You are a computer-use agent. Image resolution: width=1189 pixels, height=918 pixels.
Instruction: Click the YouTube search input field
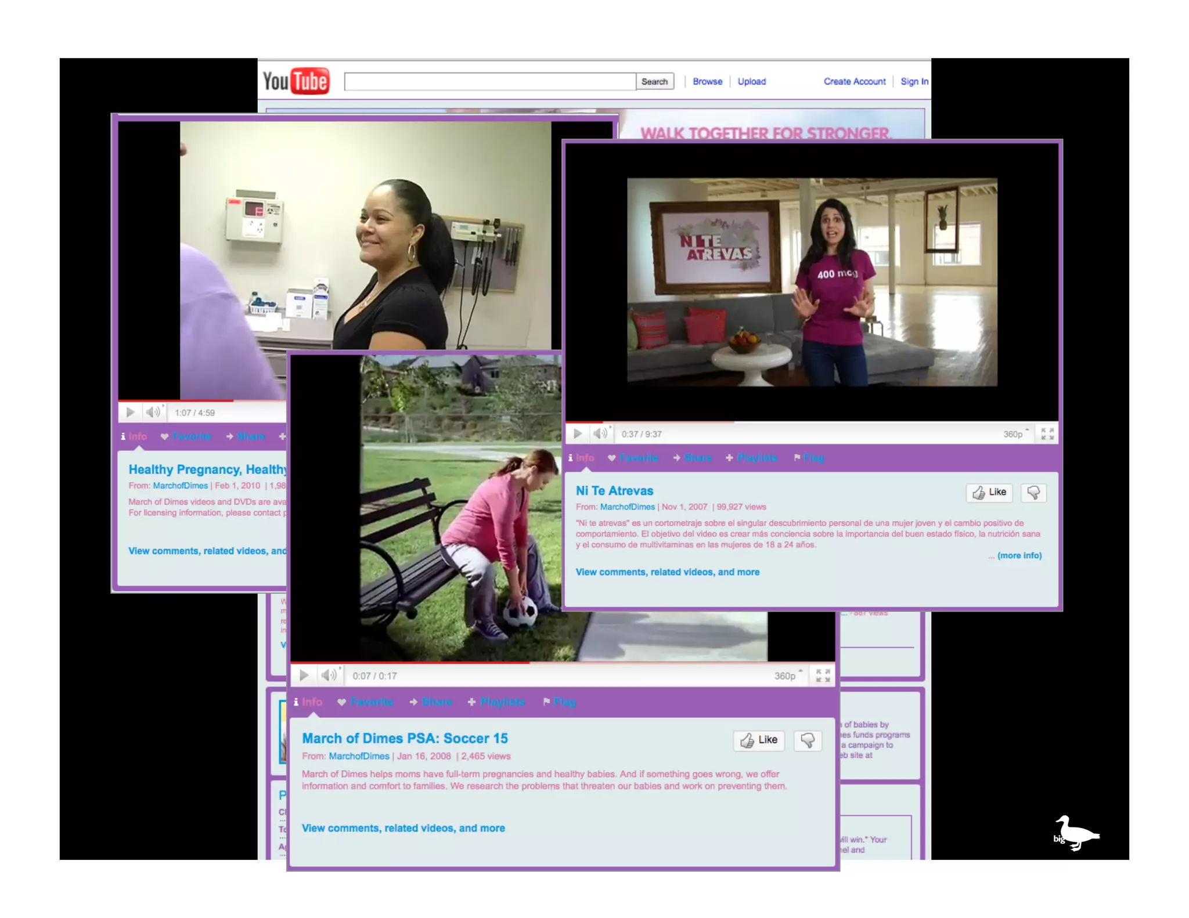pyautogui.click(x=489, y=82)
